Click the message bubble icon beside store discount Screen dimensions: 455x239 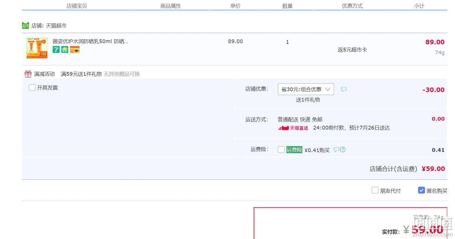(x=344, y=89)
